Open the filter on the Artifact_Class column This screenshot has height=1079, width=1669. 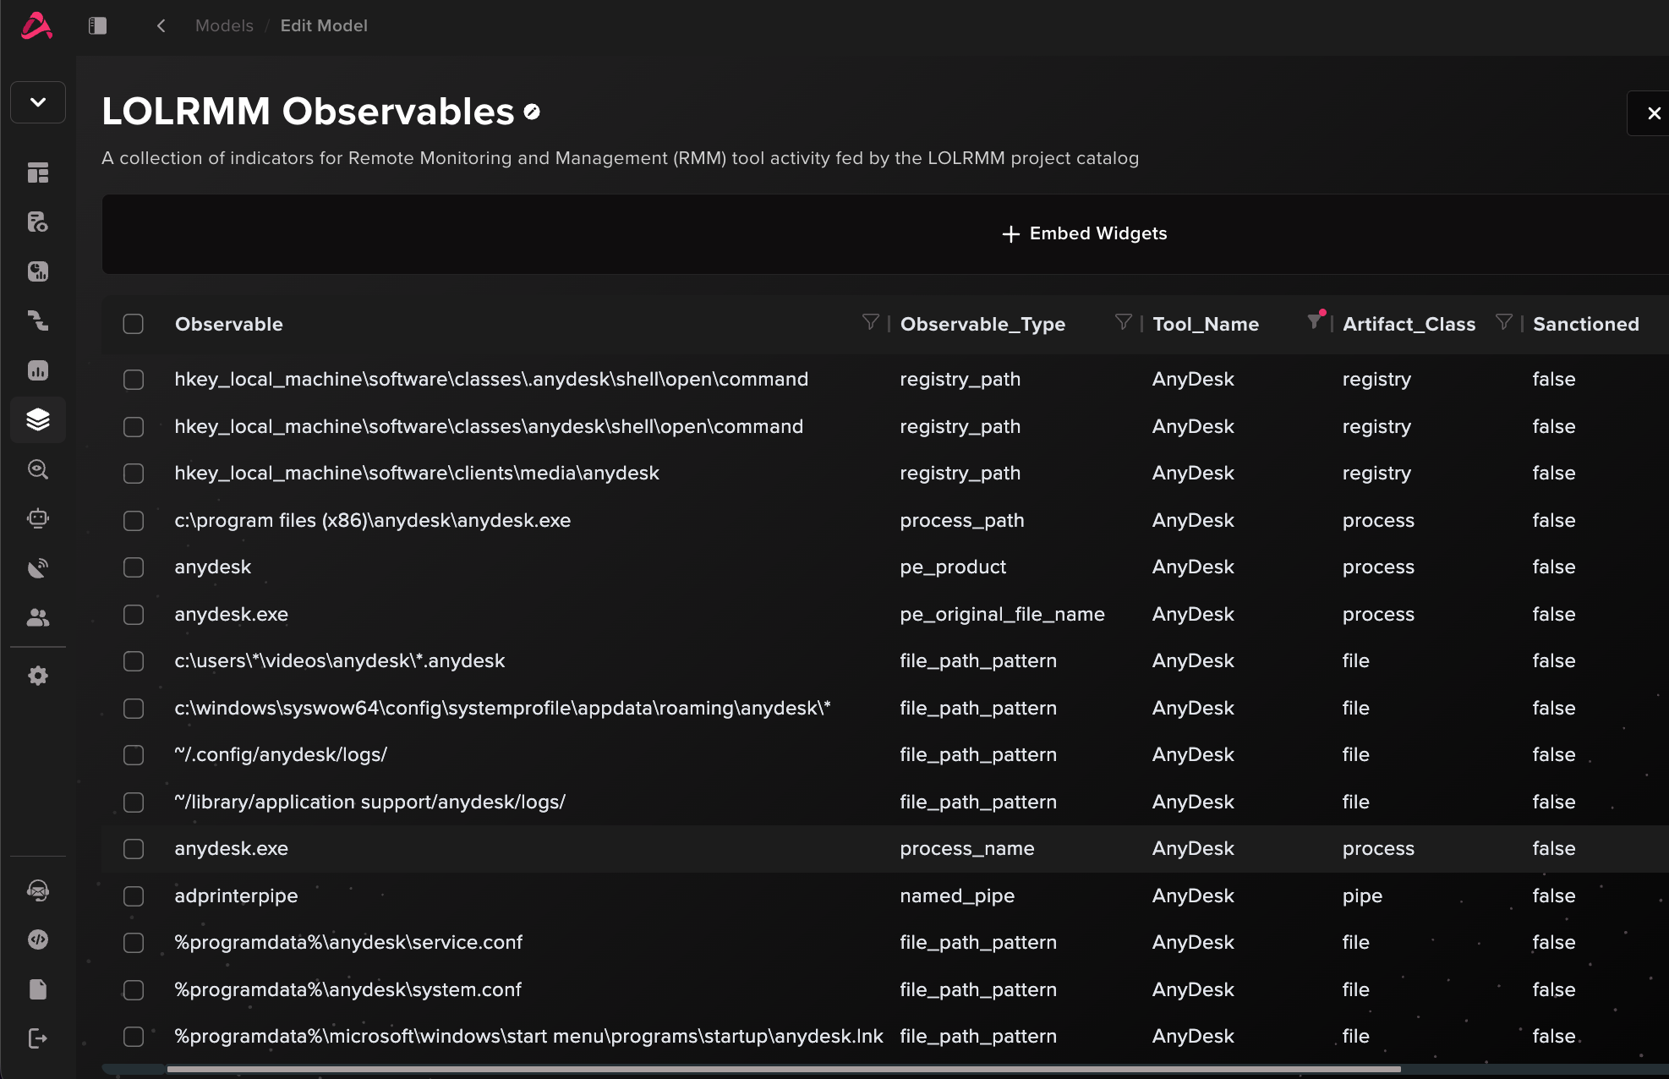point(1503,322)
